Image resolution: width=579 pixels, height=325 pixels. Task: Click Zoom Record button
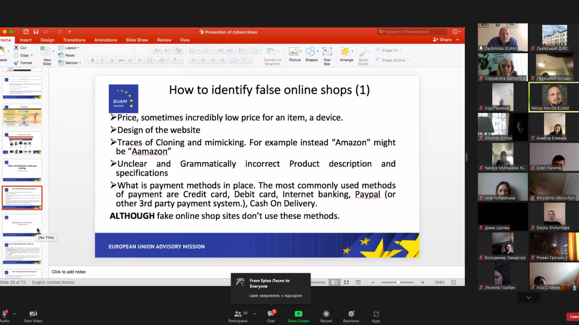click(x=326, y=316)
